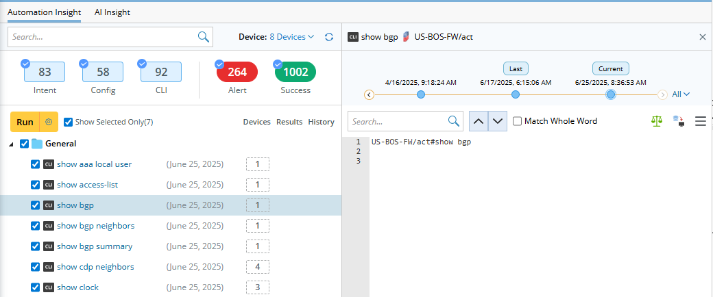Screen dimensions: 713x297
Task: Click the green compare scales icon
Action: click(657, 121)
